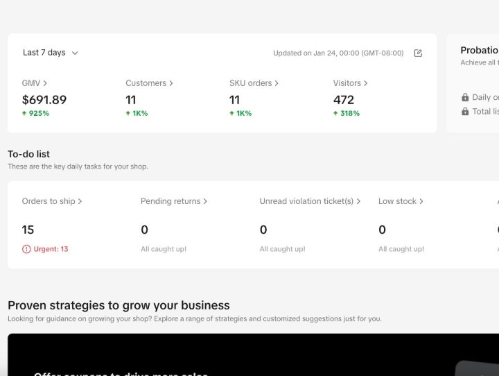The height and width of the screenshot is (376, 499).
Task: Open the Visitors metric details
Action: pyautogui.click(x=350, y=83)
